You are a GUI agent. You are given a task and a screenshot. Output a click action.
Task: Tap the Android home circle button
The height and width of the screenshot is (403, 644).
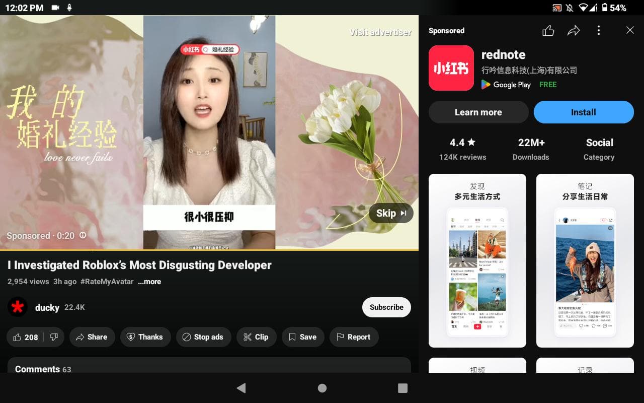[322, 388]
